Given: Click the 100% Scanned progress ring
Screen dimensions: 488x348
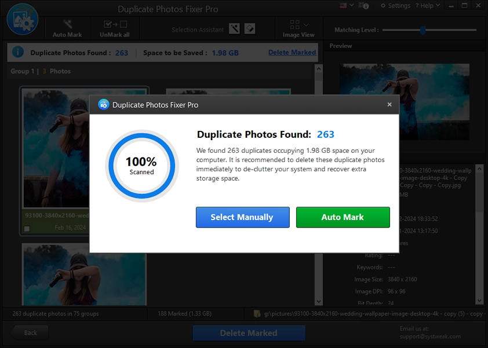Looking at the screenshot, I should coord(141,166).
